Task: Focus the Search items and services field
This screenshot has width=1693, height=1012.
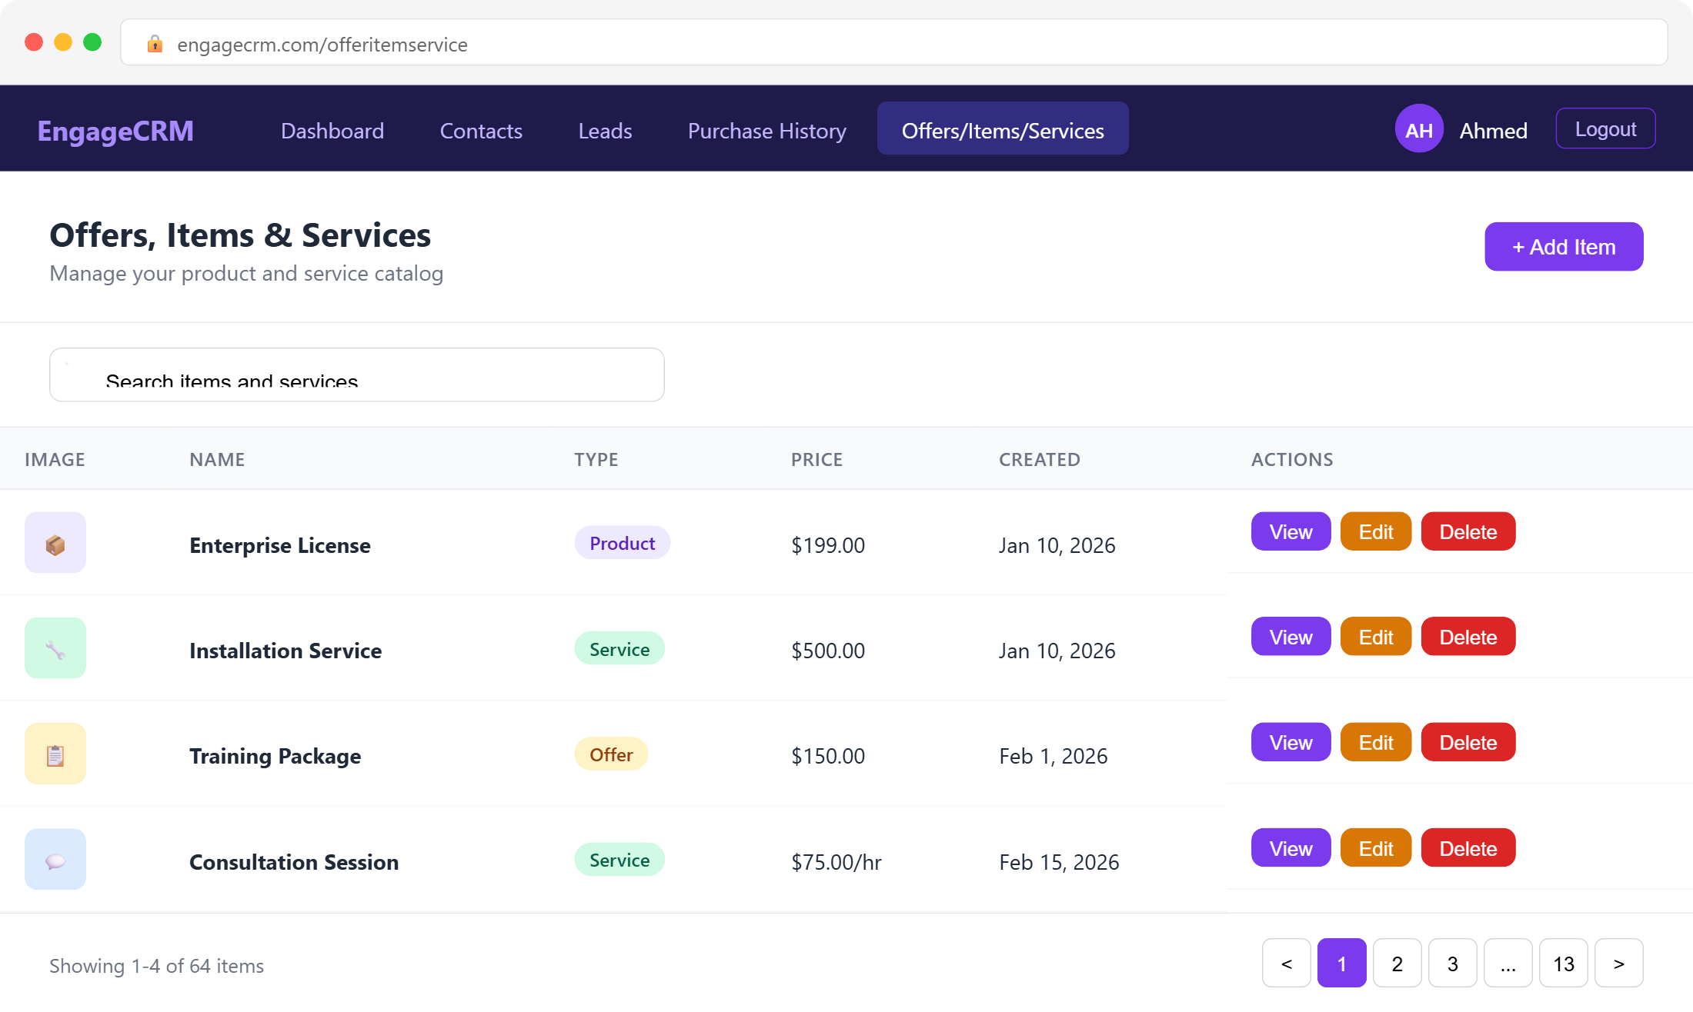Action: (x=357, y=375)
